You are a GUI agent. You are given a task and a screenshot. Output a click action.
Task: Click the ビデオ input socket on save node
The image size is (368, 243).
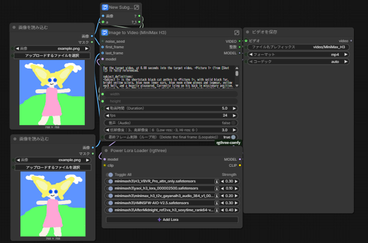(246, 40)
